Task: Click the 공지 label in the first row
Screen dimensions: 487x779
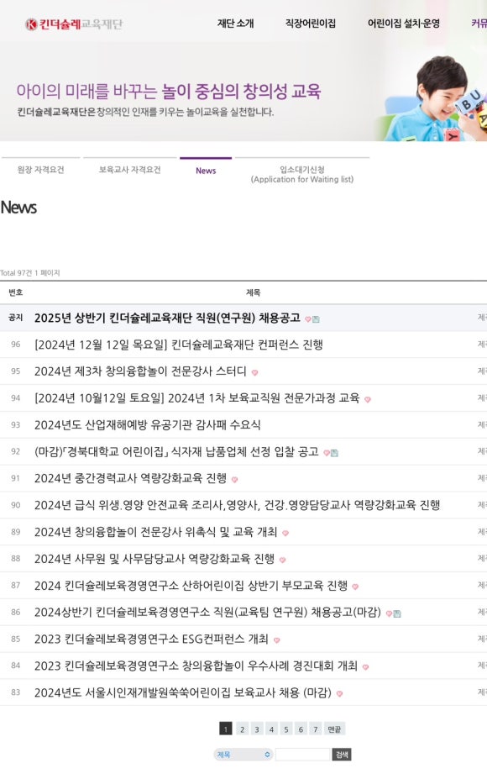Action: 16,318
